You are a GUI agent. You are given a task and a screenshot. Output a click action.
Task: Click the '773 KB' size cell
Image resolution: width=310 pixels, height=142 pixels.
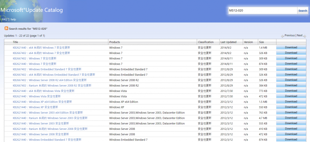pyautogui.click(x=263, y=91)
